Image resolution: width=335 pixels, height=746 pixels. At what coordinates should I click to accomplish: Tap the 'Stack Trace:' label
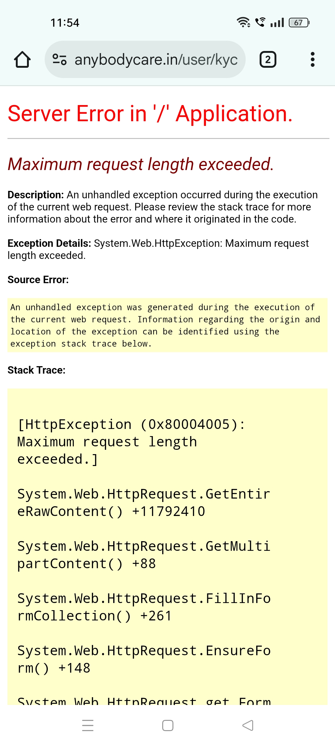(37, 370)
